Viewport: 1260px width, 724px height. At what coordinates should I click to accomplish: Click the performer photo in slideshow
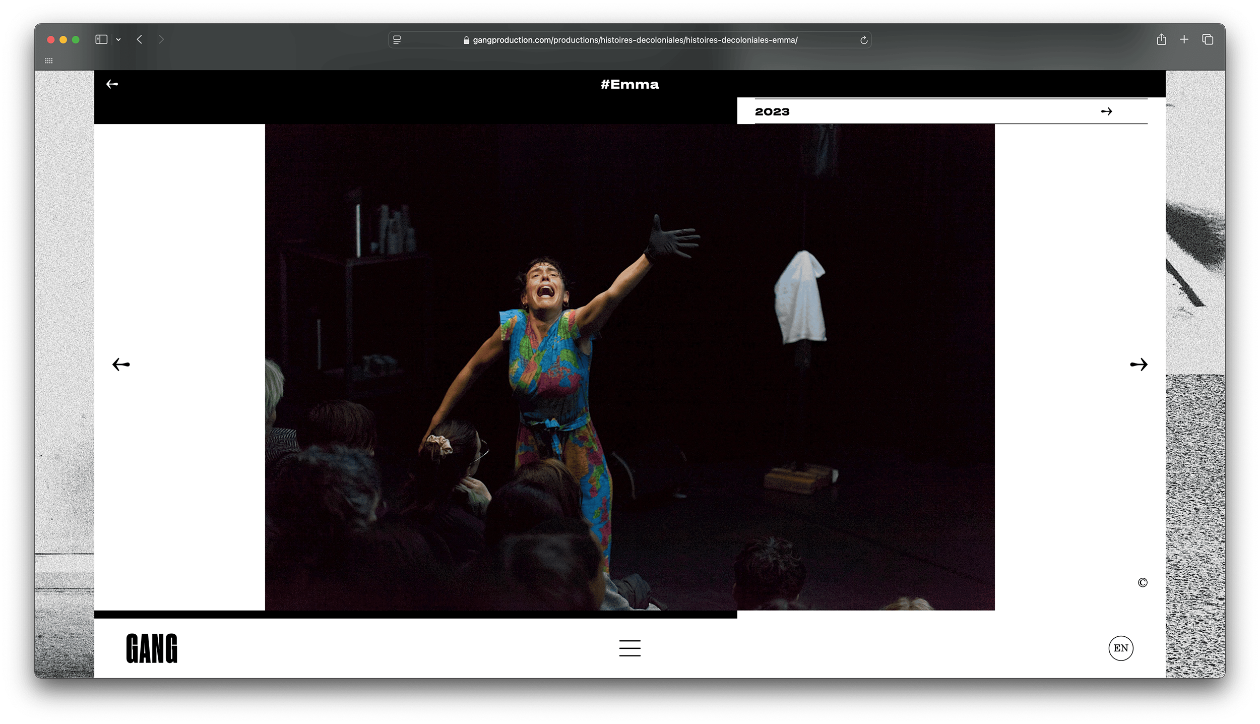tap(629, 367)
